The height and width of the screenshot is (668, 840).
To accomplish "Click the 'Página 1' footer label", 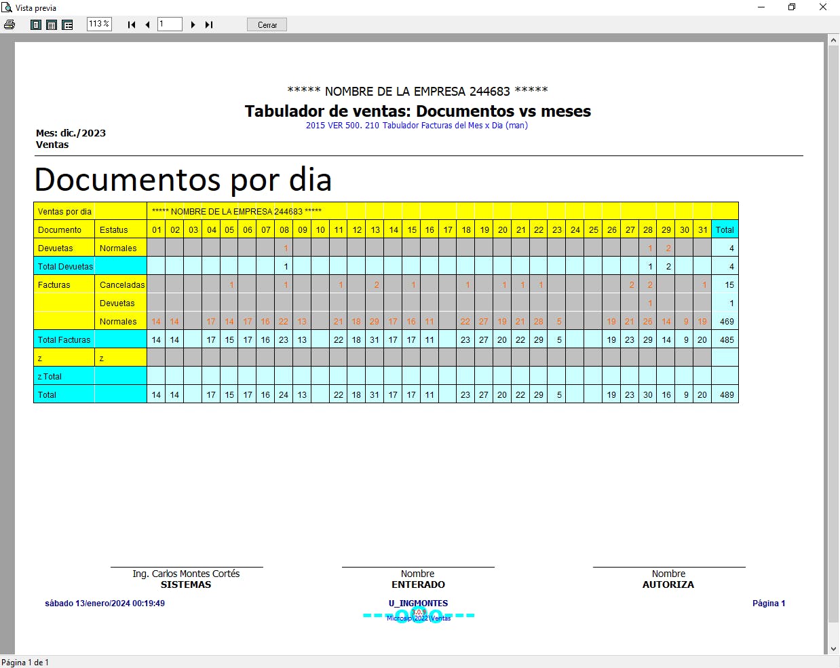I will pos(769,604).
